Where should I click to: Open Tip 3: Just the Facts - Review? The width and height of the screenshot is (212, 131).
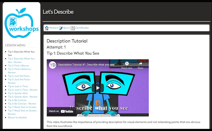click(19, 81)
